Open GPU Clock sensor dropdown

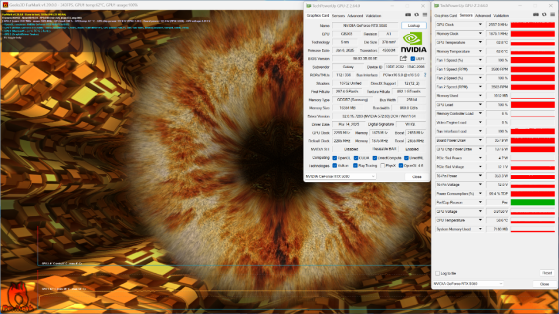pos(480,24)
